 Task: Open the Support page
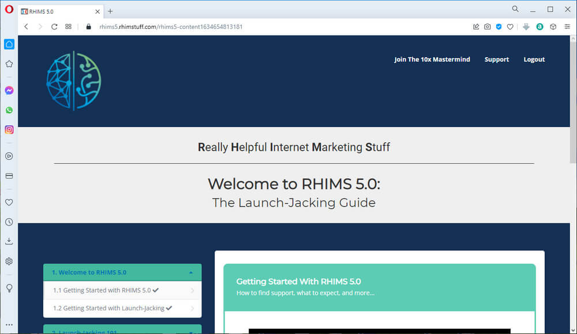tap(496, 59)
